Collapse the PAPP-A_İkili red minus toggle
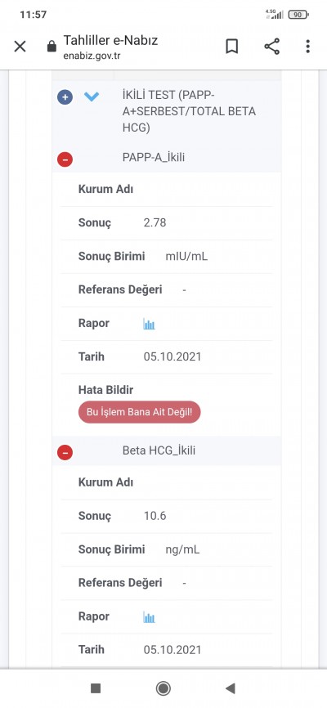Viewport: 327px width, 708px height. 65,159
